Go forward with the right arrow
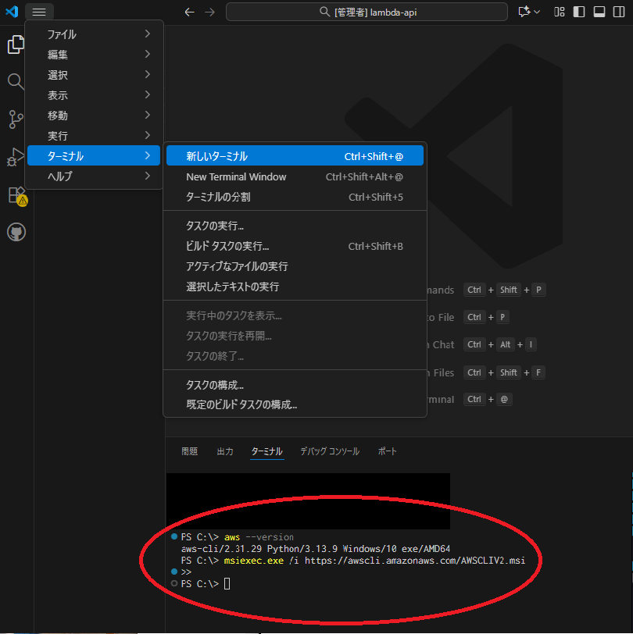Viewport: 633px width, 634px height. coord(209,12)
